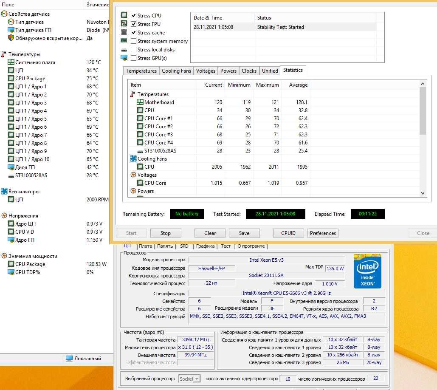Click ST31000528AS disk icon in Statistics
The image size is (437, 390).
140,151
